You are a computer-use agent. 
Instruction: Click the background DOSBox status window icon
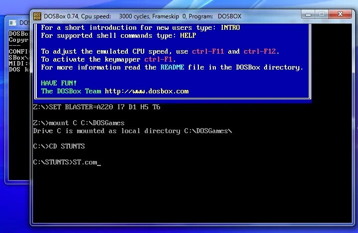tap(13, 22)
